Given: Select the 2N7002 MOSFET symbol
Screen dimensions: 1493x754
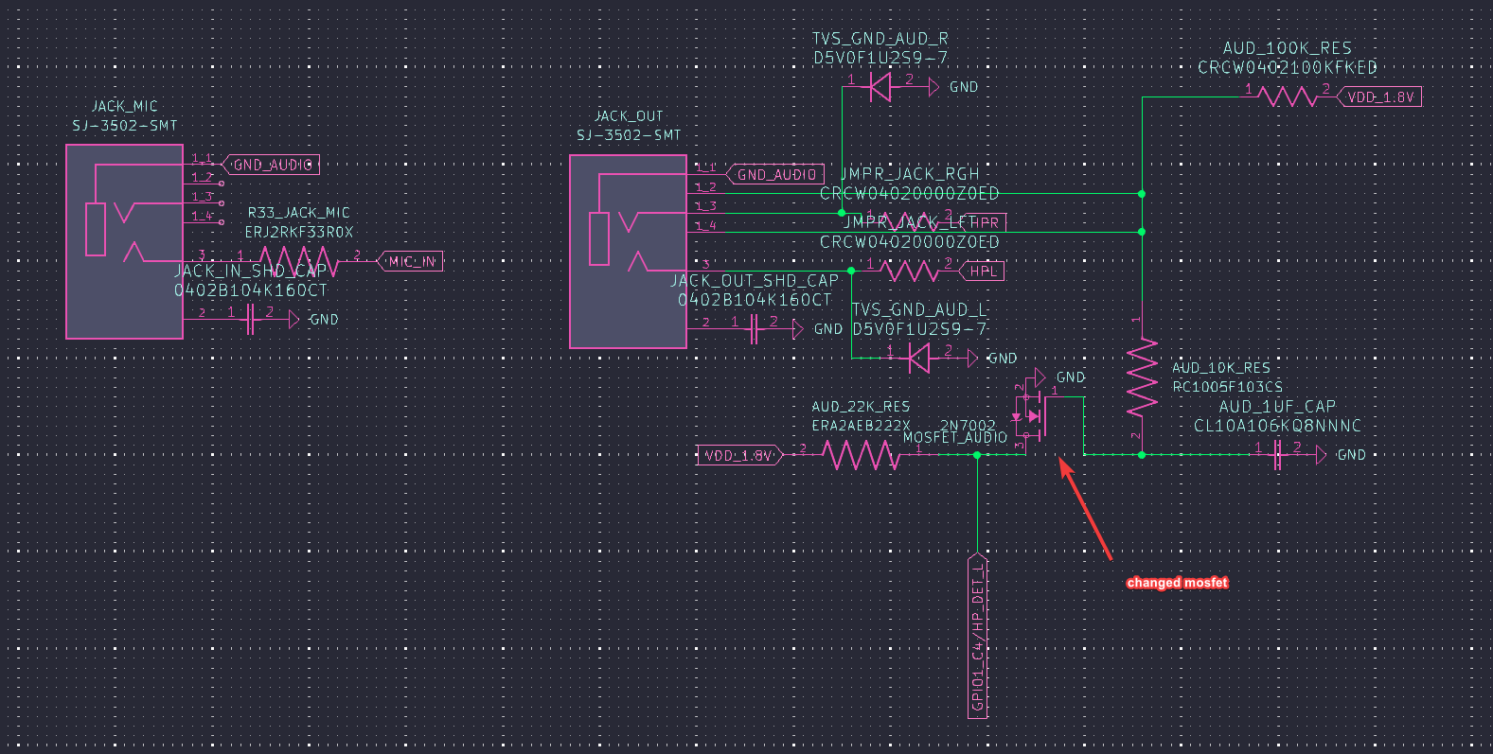Looking at the screenshot, I should click(x=1032, y=414).
